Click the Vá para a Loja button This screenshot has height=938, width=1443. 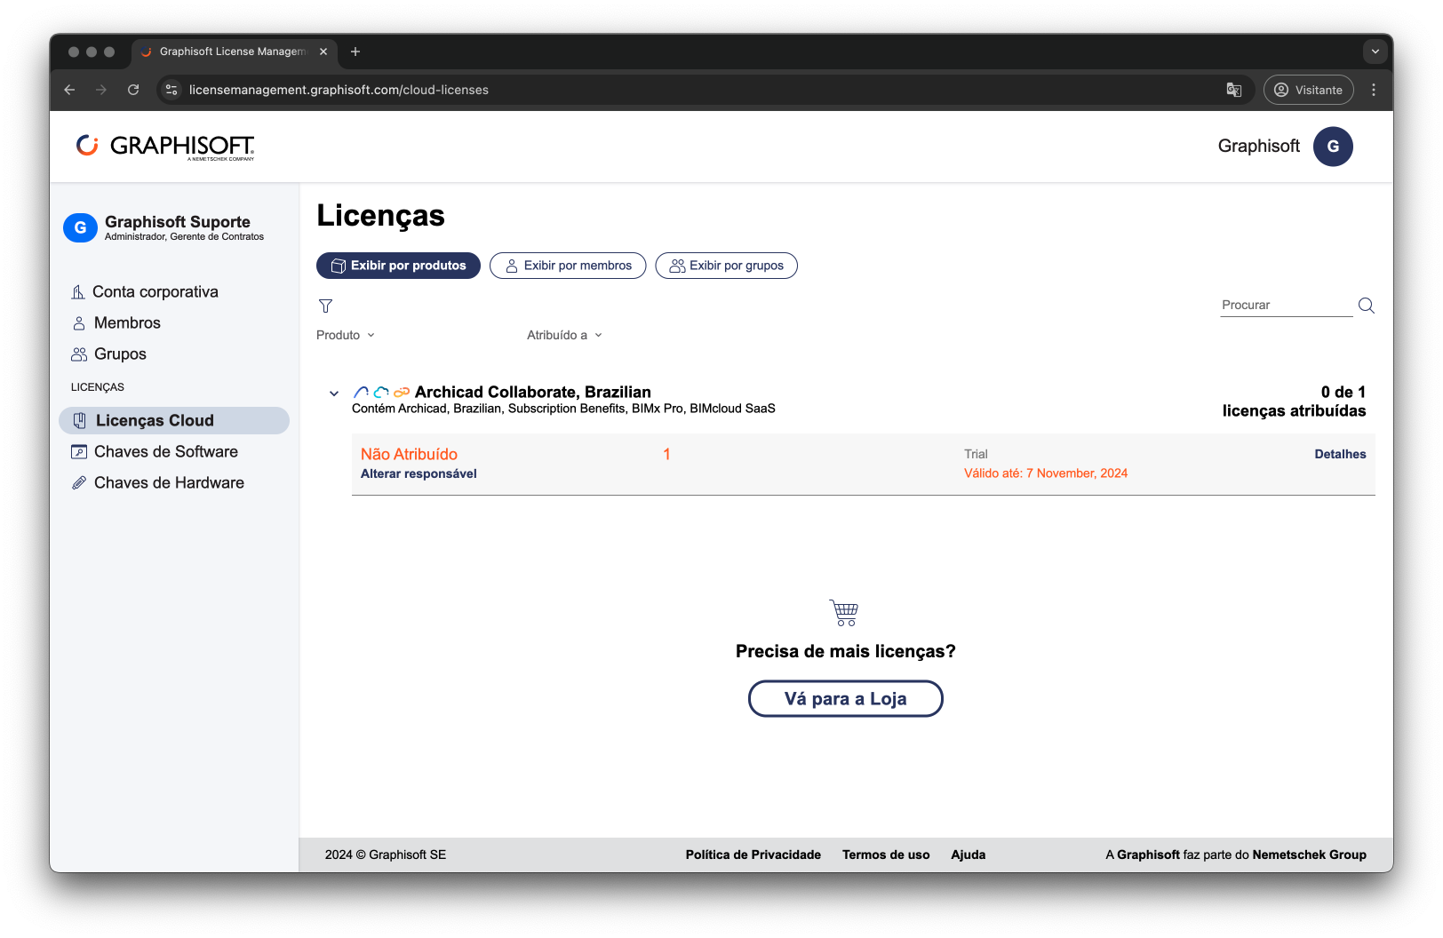[846, 699]
